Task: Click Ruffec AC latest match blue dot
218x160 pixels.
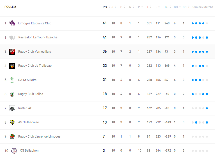Action: point(207,108)
